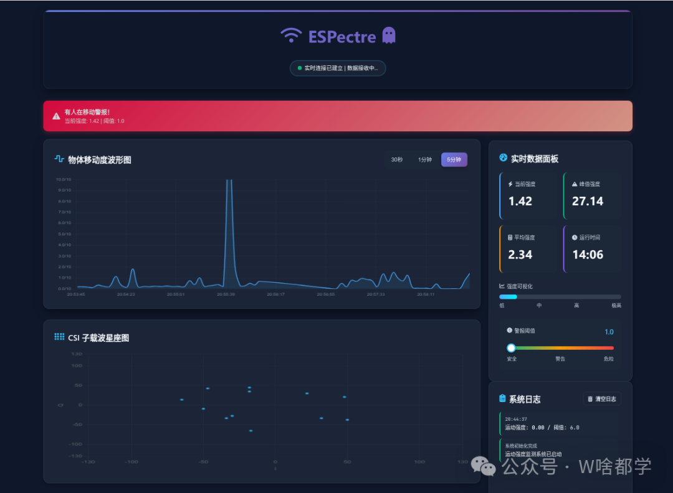Viewport: 673px width, 493px height.
Task: Click the grid icon on CSI 子载波星座图 panel
Action: tap(59, 337)
